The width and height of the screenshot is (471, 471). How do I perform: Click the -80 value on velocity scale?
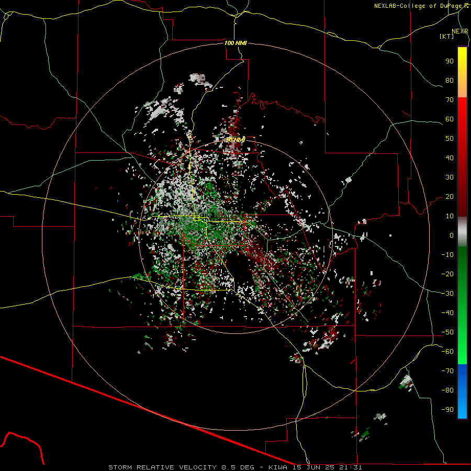447,390
